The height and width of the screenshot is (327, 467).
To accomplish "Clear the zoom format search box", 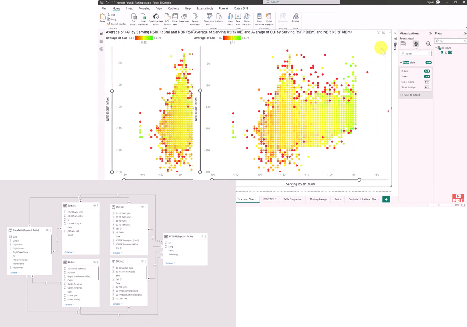I will [x=429, y=54].
